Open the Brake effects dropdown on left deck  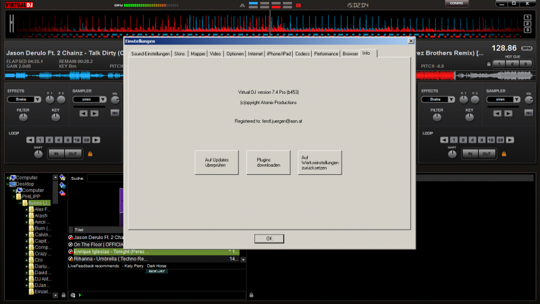(x=38, y=99)
